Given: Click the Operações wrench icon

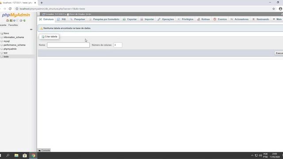Looking at the screenshot, I should pos(159,19).
